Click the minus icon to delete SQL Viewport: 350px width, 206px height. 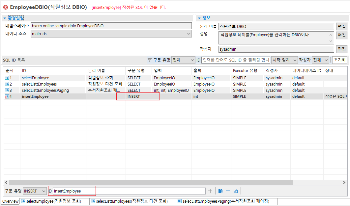228,191
